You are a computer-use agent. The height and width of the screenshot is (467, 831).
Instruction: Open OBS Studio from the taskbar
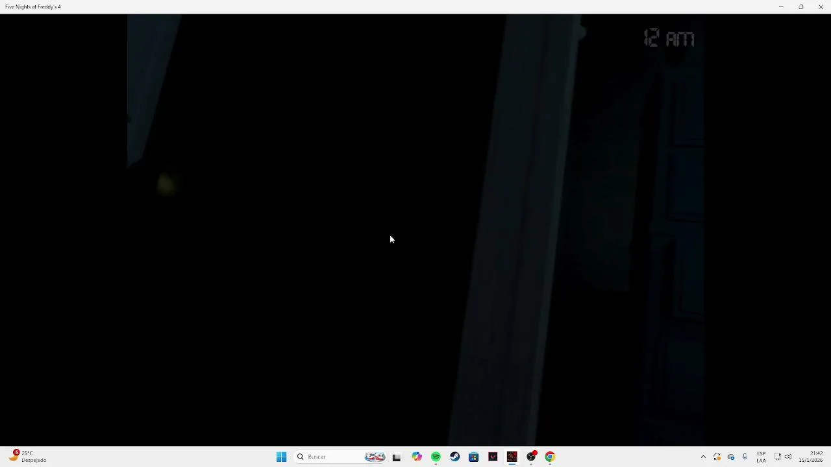[532, 457]
